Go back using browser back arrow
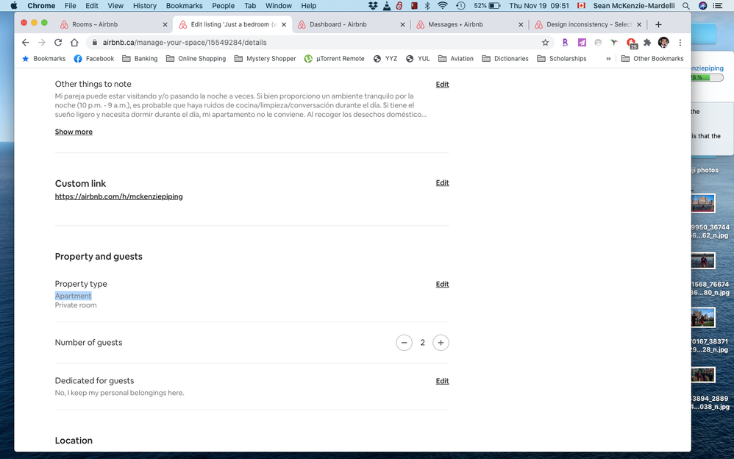Image resolution: width=734 pixels, height=459 pixels. (26, 43)
